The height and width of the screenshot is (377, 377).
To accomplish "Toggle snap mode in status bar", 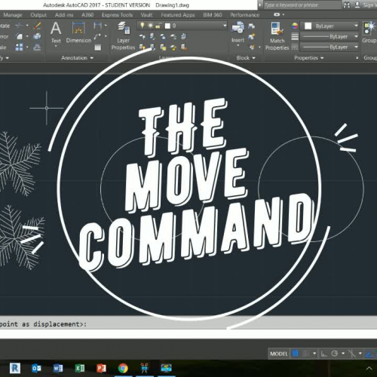I will [306, 354].
